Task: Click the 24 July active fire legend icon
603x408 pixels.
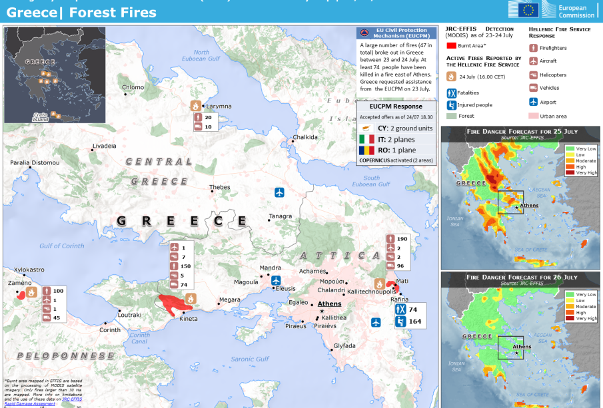Action: tap(451, 77)
